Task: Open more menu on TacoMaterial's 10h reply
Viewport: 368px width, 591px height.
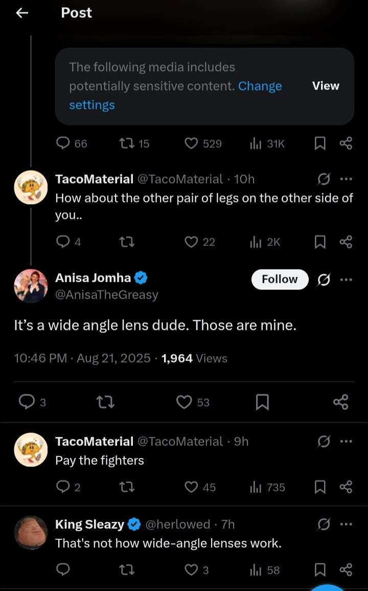Action: [346, 179]
